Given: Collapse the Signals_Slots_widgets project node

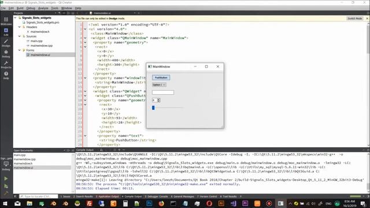Looking at the screenshot, I should (x=16, y=18).
